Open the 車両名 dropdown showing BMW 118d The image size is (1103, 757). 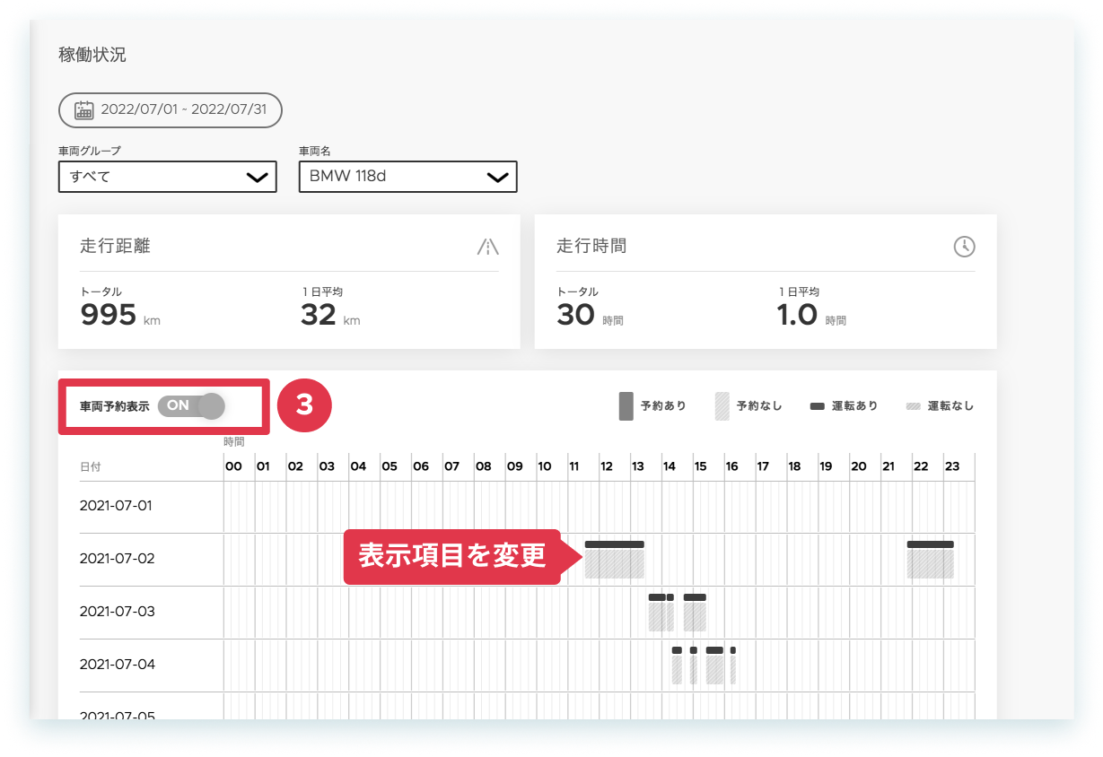pyautogui.click(x=408, y=177)
